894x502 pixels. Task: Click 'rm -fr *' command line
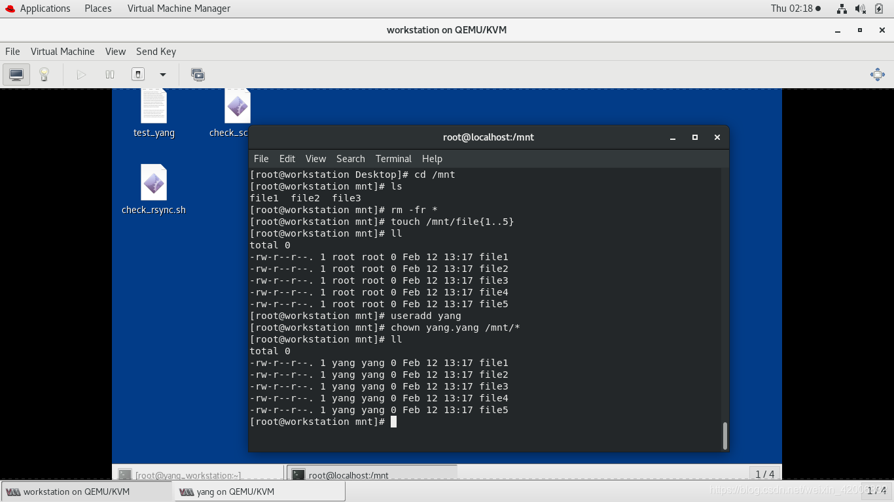click(x=344, y=210)
